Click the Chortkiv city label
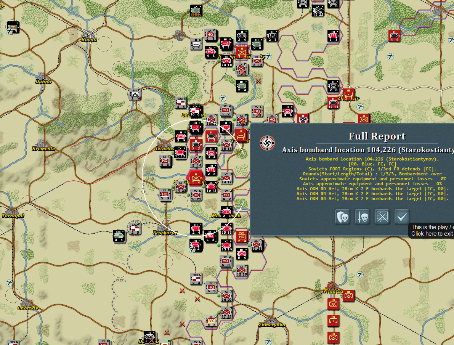The image size is (454, 345). [28, 308]
